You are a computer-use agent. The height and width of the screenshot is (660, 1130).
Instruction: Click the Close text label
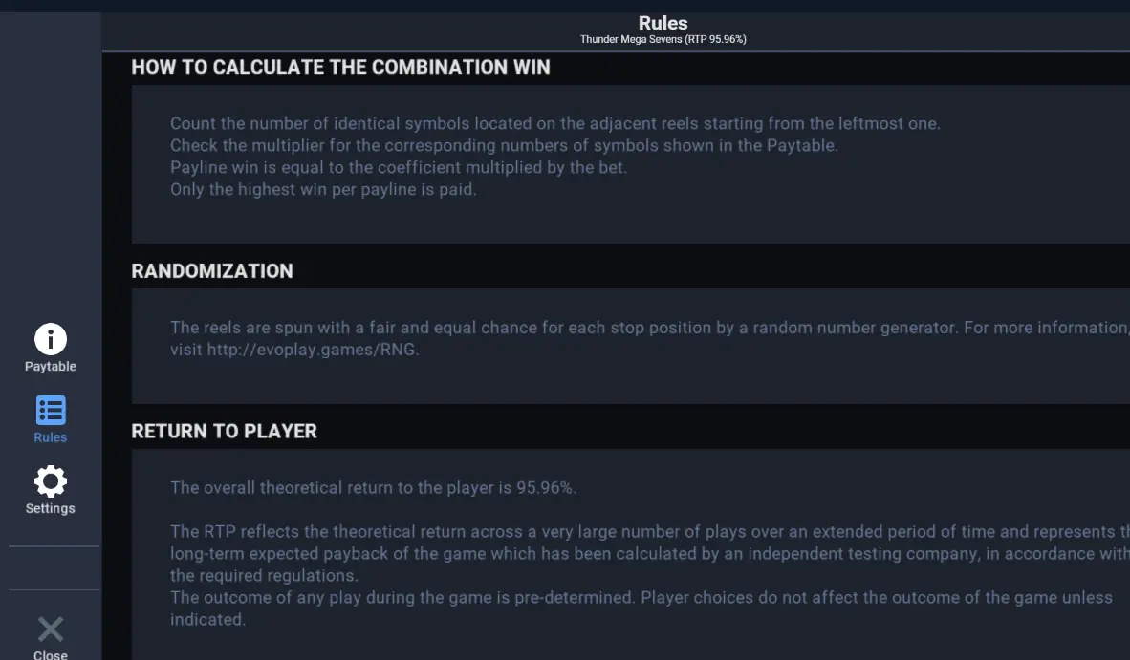[51, 654]
